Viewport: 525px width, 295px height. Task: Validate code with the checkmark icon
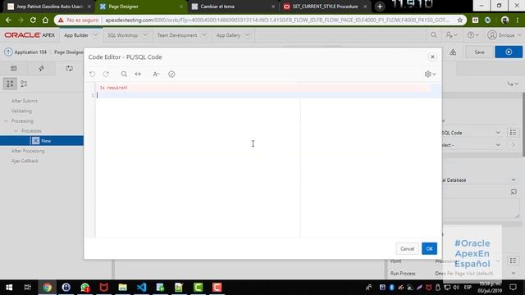click(171, 75)
